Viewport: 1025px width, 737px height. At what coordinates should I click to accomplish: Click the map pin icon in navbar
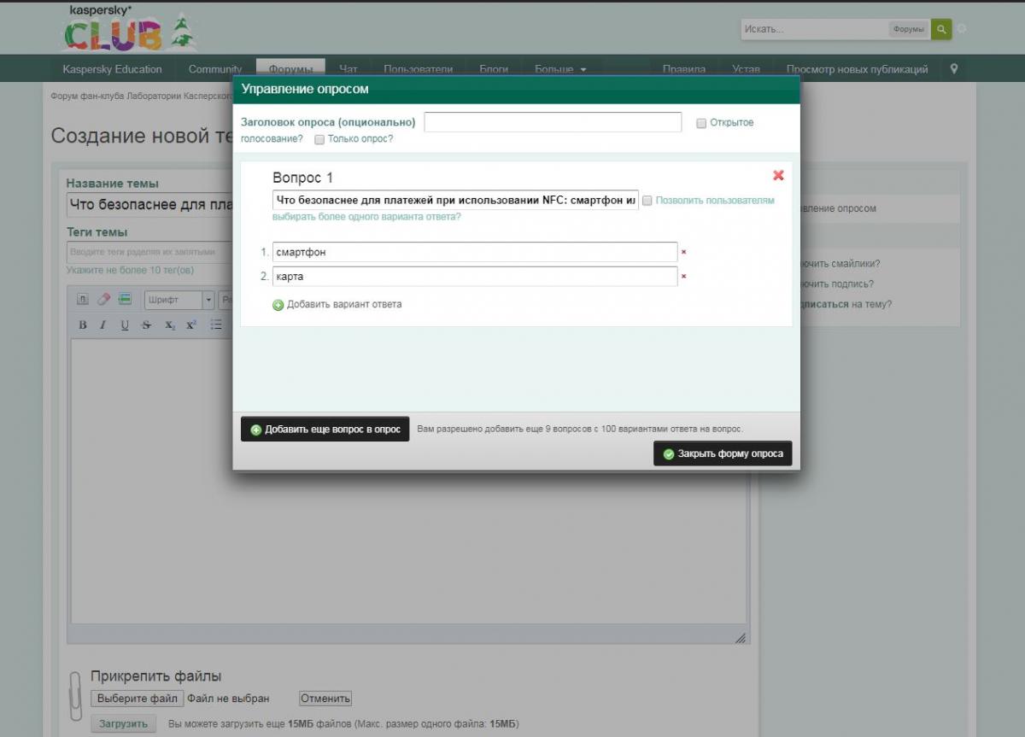click(954, 69)
